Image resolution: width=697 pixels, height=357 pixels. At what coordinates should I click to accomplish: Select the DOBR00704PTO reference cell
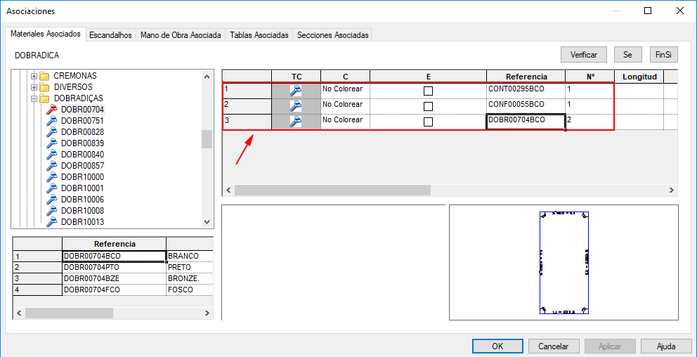tap(113, 267)
